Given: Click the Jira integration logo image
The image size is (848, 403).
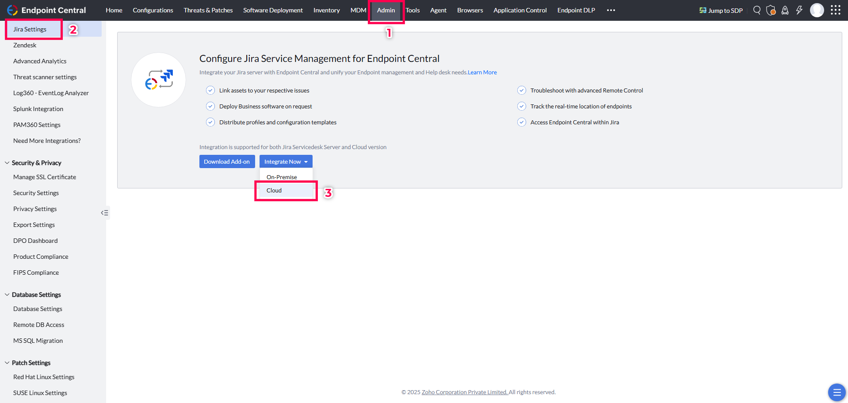Looking at the screenshot, I should coord(159,80).
